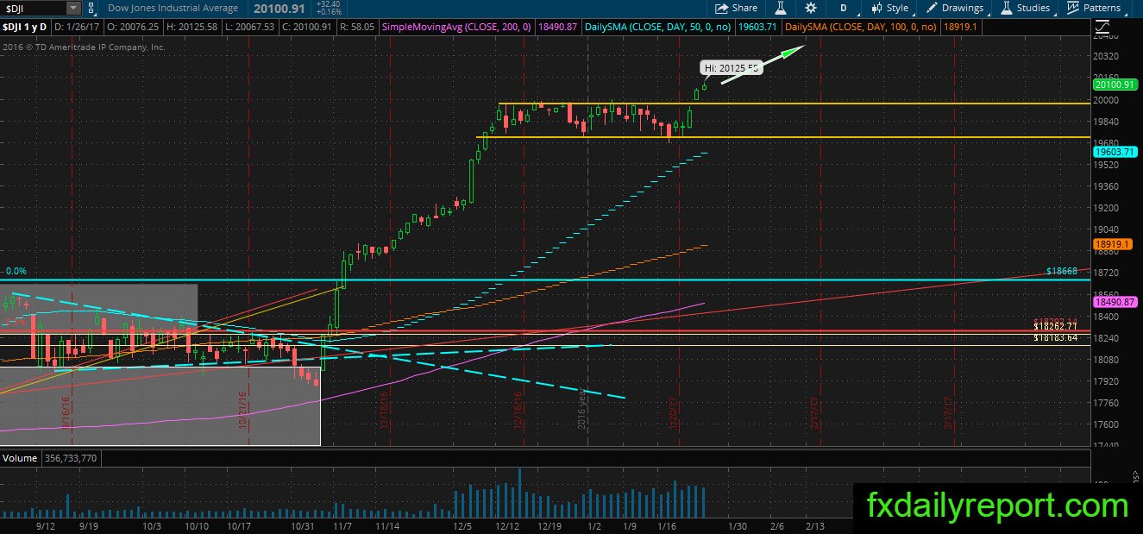Image resolution: width=1143 pixels, height=534 pixels.
Task: Click the chart icon next to Patterns
Action: click(1073, 8)
